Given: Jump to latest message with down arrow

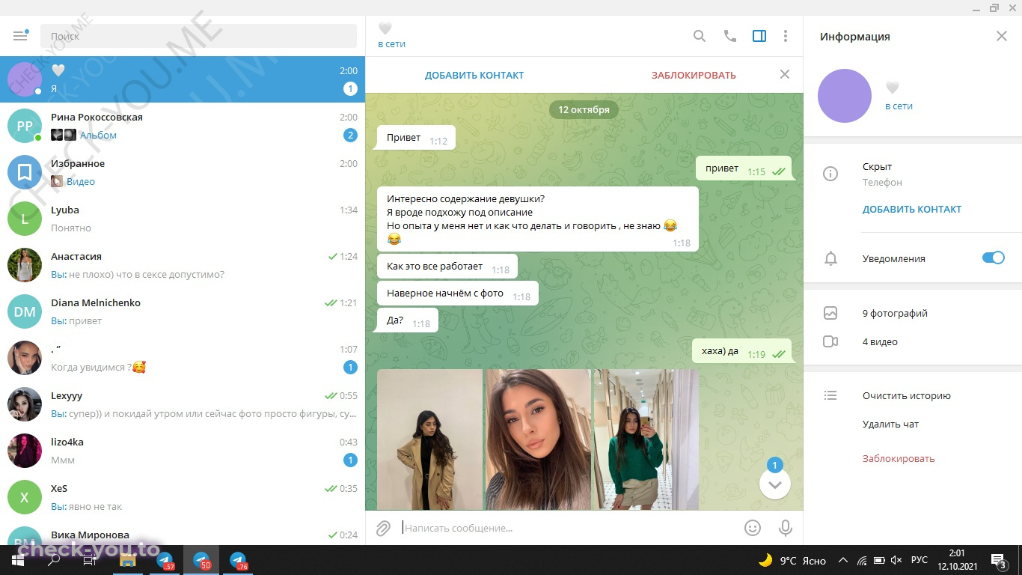Looking at the screenshot, I should [x=774, y=484].
